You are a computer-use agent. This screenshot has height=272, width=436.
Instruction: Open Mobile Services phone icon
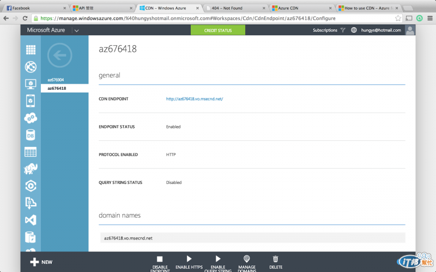pos(31,101)
